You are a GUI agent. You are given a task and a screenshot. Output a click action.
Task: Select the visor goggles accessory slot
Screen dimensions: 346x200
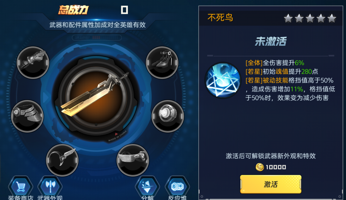(133, 160)
